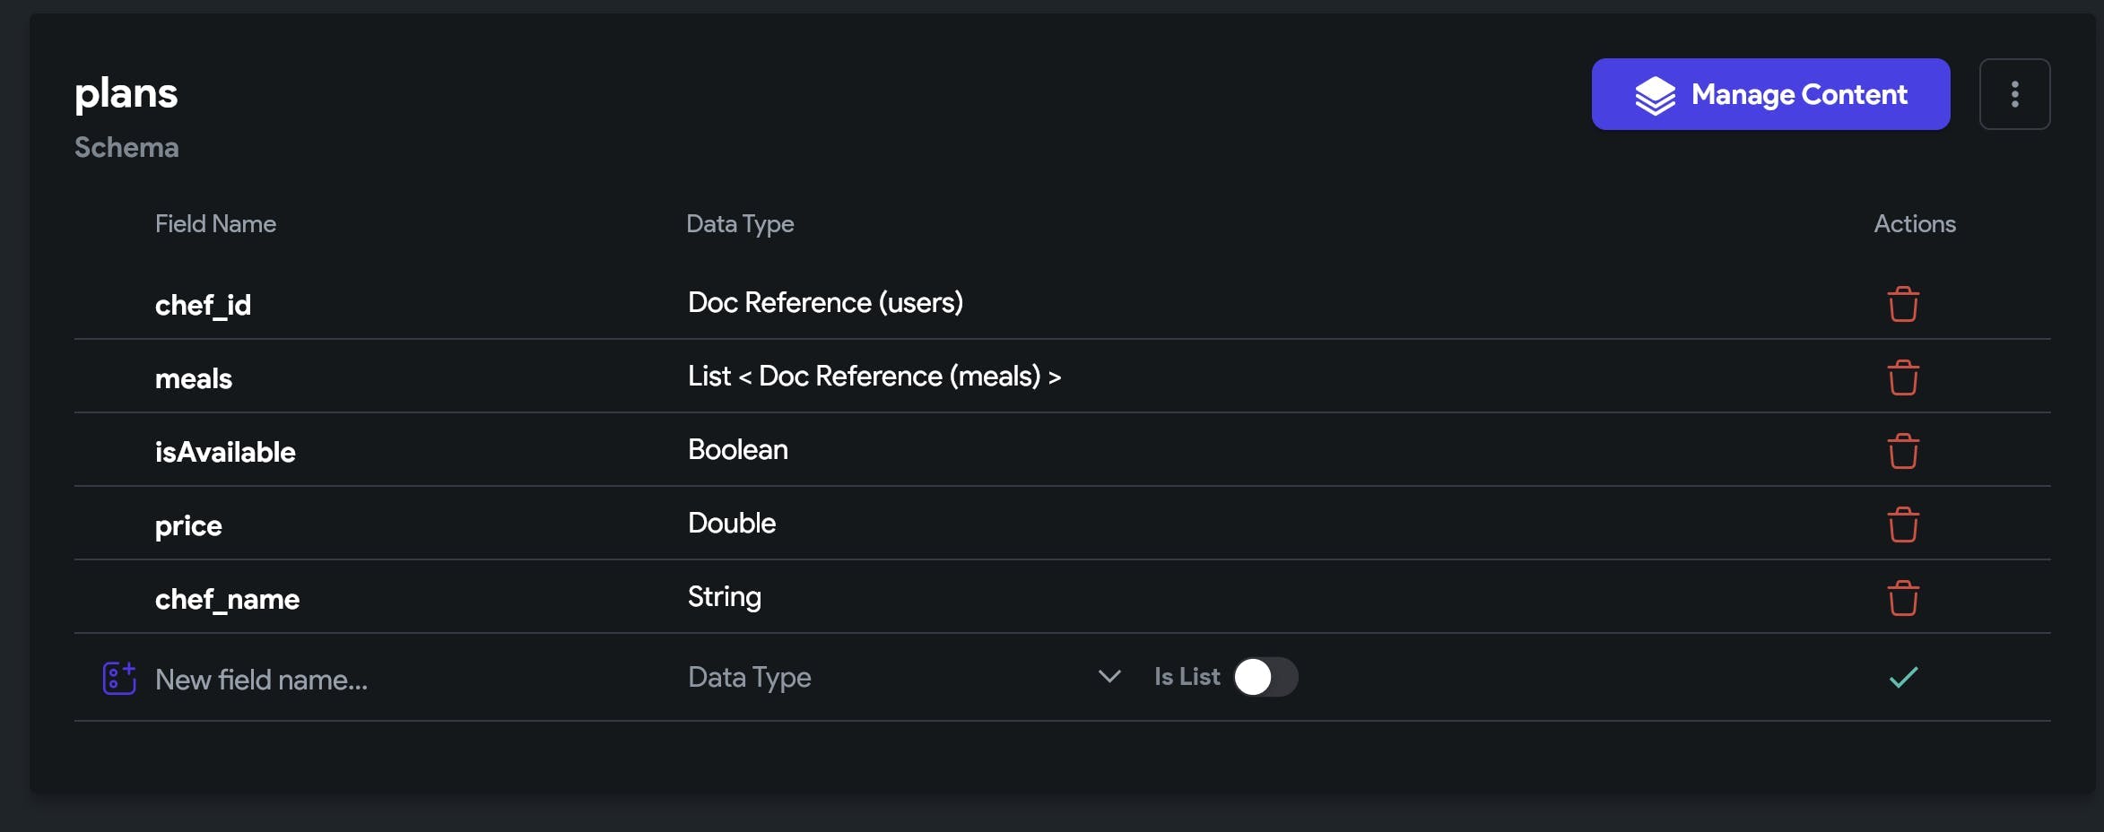
Task: Click the Field Name column header
Action: pyautogui.click(x=215, y=223)
